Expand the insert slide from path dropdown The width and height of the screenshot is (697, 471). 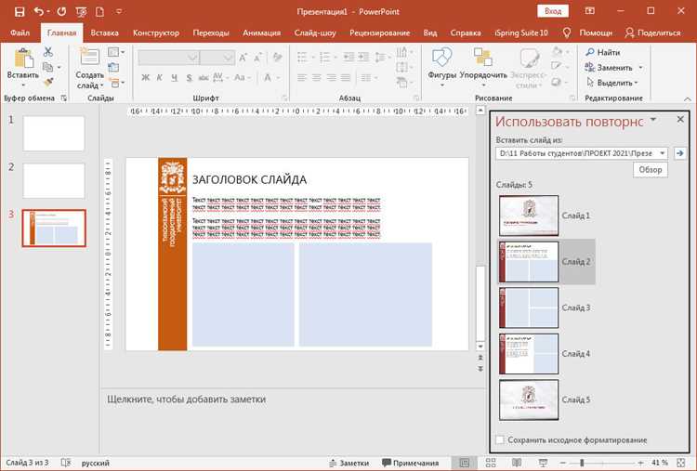[x=663, y=153]
